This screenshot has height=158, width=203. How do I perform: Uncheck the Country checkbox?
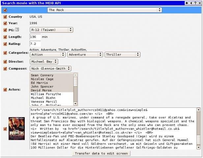click(x=5, y=17)
